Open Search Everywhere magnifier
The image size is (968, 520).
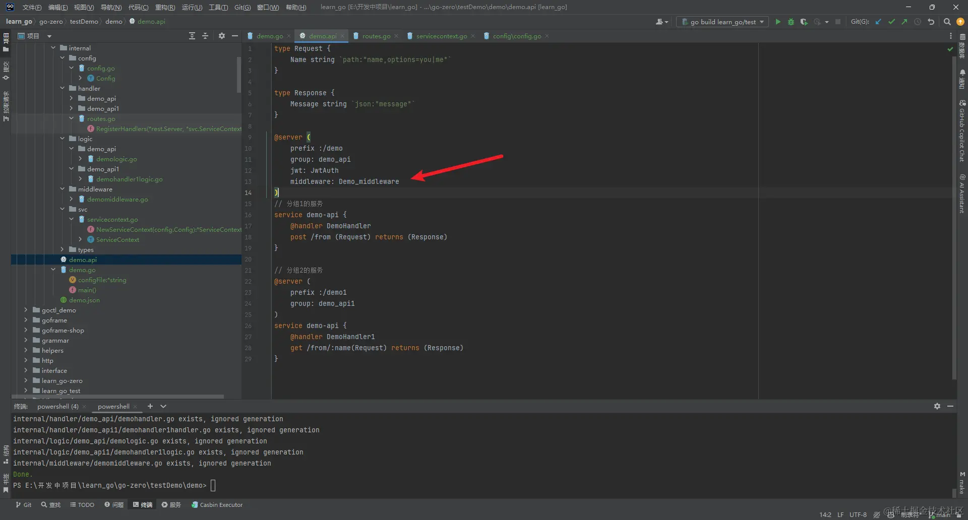(x=947, y=22)
